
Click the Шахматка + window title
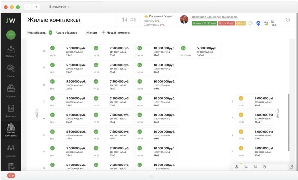(x=59, y=7)
